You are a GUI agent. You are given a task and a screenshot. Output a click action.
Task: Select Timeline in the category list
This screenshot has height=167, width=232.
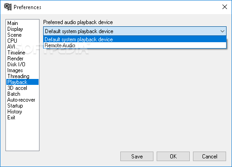coord(16,53)
